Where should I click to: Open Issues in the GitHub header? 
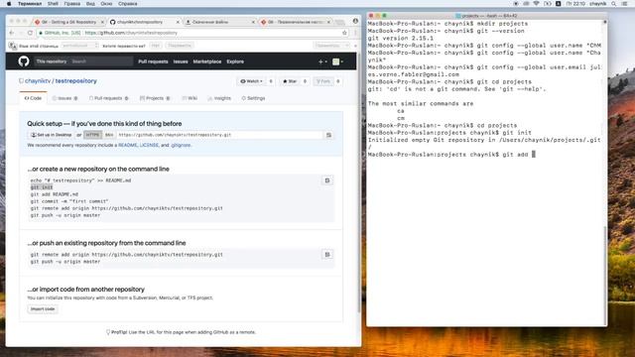[x=181, y=61]
